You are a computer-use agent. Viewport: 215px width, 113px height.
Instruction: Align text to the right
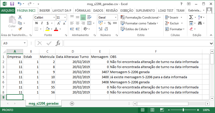tap(83, 23)
